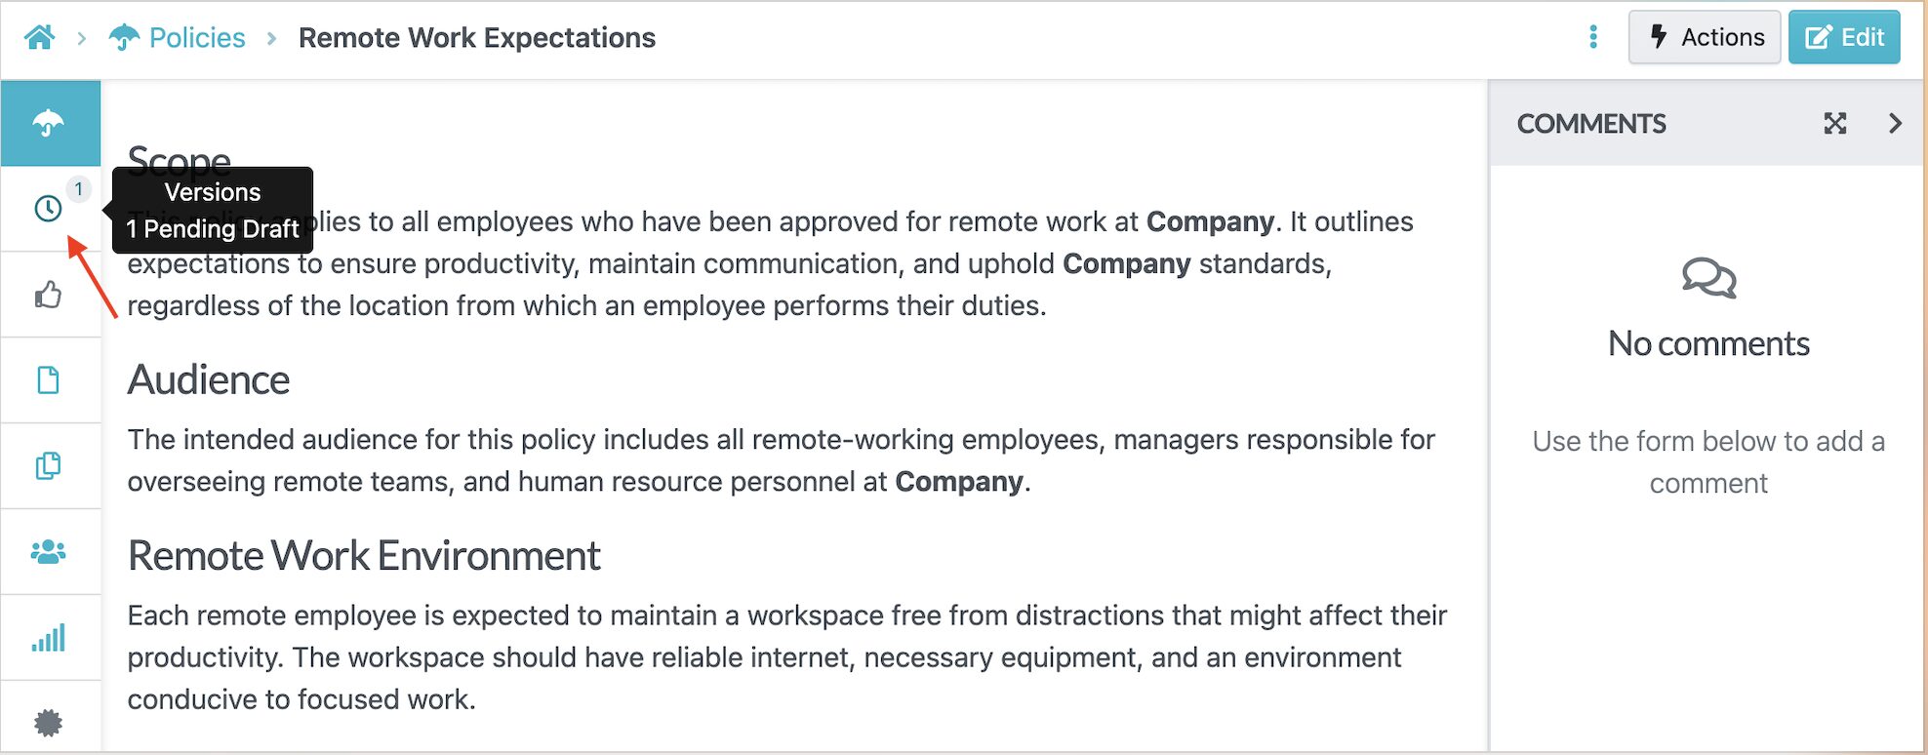Open the thumbs-up approvals sidebar icon
This screenshot has width=1928, height=755.
[49, 294]
